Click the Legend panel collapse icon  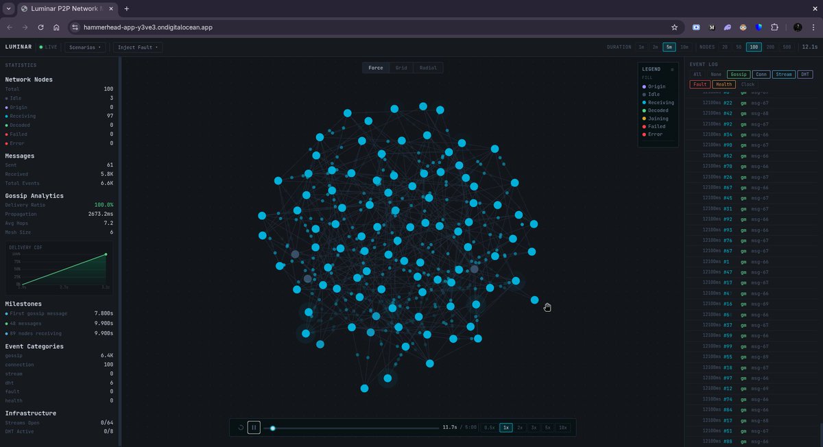(x=672, y=69)
